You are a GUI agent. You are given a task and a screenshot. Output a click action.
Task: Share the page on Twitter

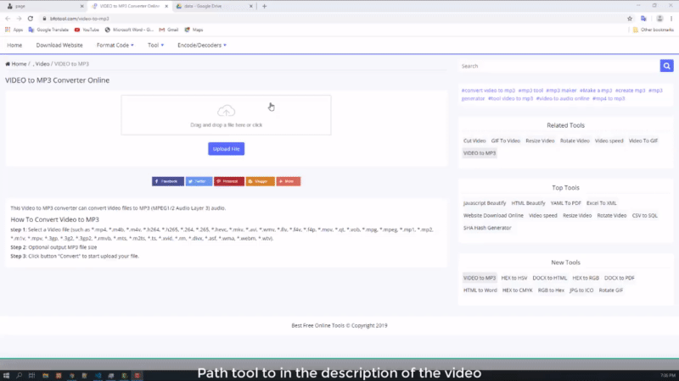(199, 181)
